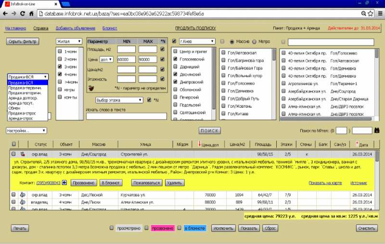This screenshot has width=385, height=244.
Task: Go to the browser home icon
Action: (31, 13)
